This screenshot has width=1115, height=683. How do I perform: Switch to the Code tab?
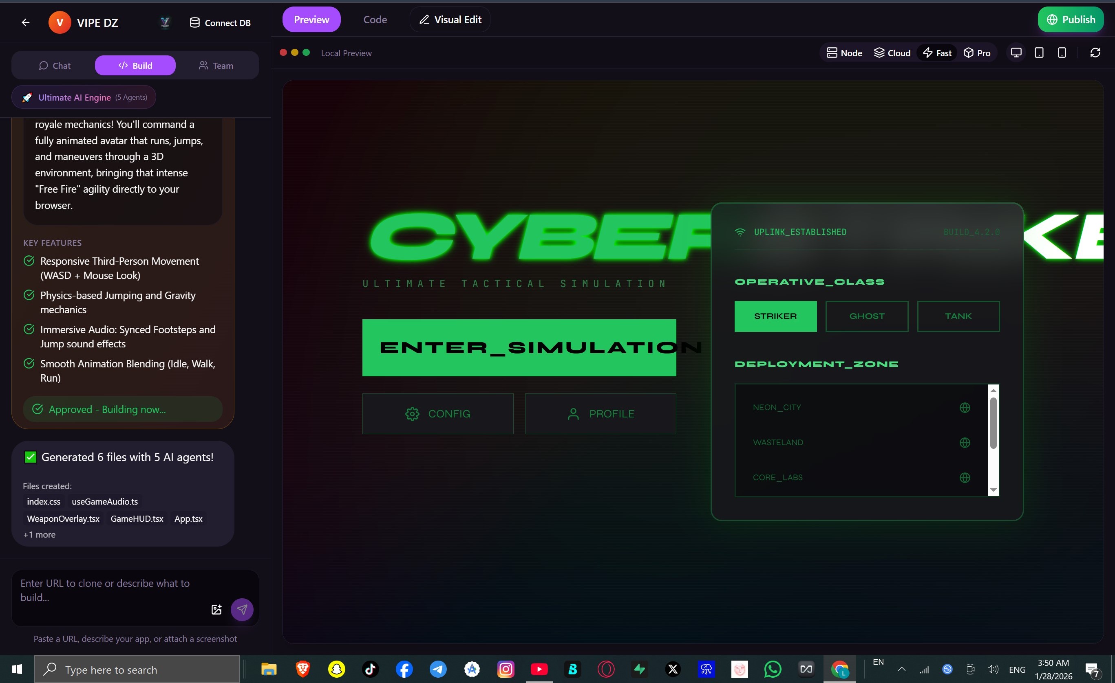[x=375, y=20]
